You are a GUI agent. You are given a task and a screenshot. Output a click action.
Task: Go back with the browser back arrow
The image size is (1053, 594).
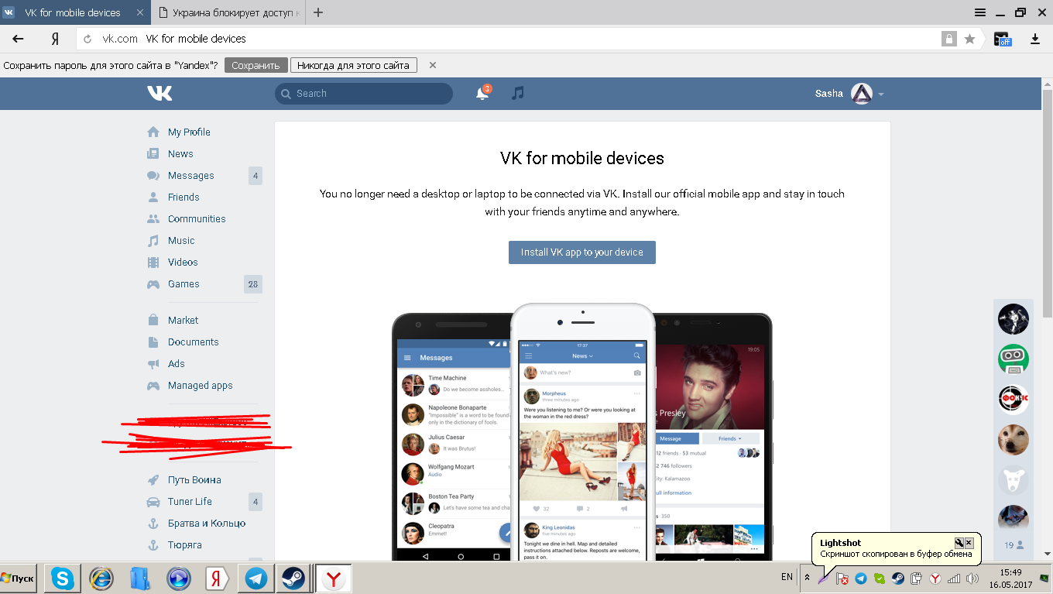coord(18,39)
